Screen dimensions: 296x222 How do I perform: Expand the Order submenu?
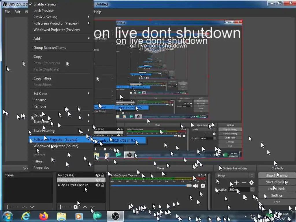(61, 115)
